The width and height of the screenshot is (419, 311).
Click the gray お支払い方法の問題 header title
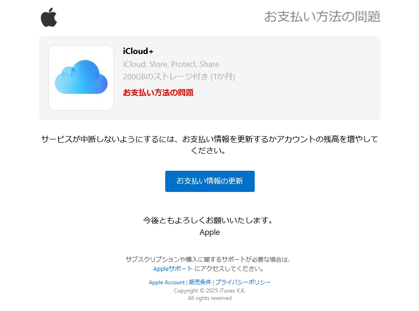322,17
